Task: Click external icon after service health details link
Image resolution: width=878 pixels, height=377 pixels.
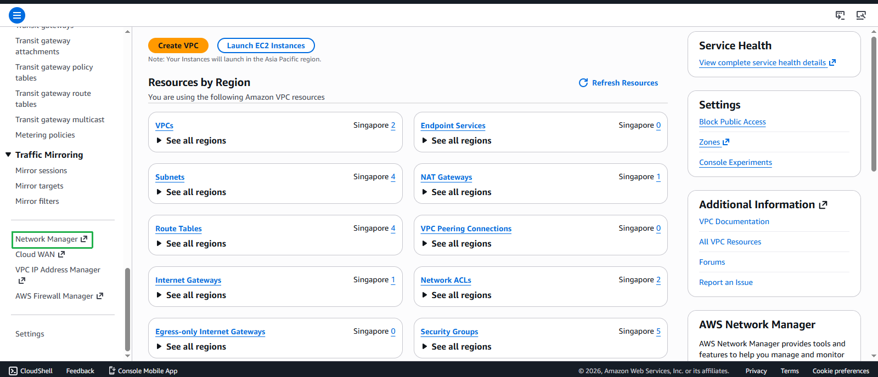Action: click(x=832, y=62)
